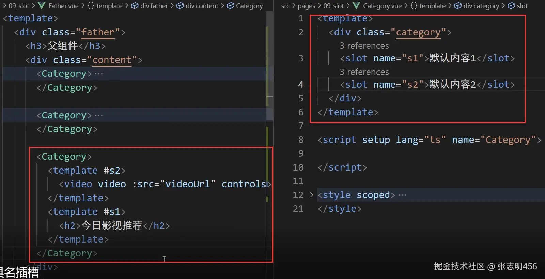Click the class "category" string in Category.vue
Image resolution: width=545 pixels, height=279 pixels.
pos(418,32)
